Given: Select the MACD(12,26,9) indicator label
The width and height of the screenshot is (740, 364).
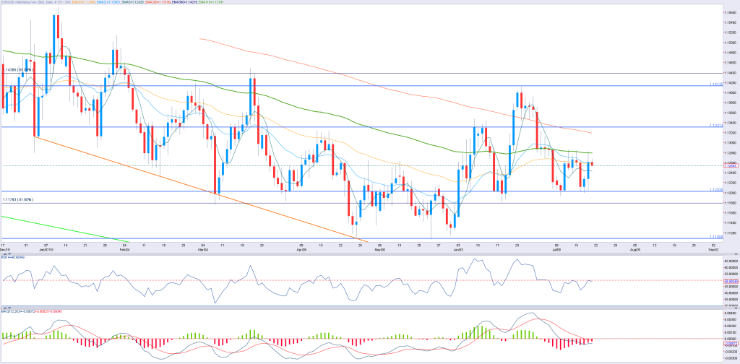Looking at the screenshot, I should tap(32, 311).
